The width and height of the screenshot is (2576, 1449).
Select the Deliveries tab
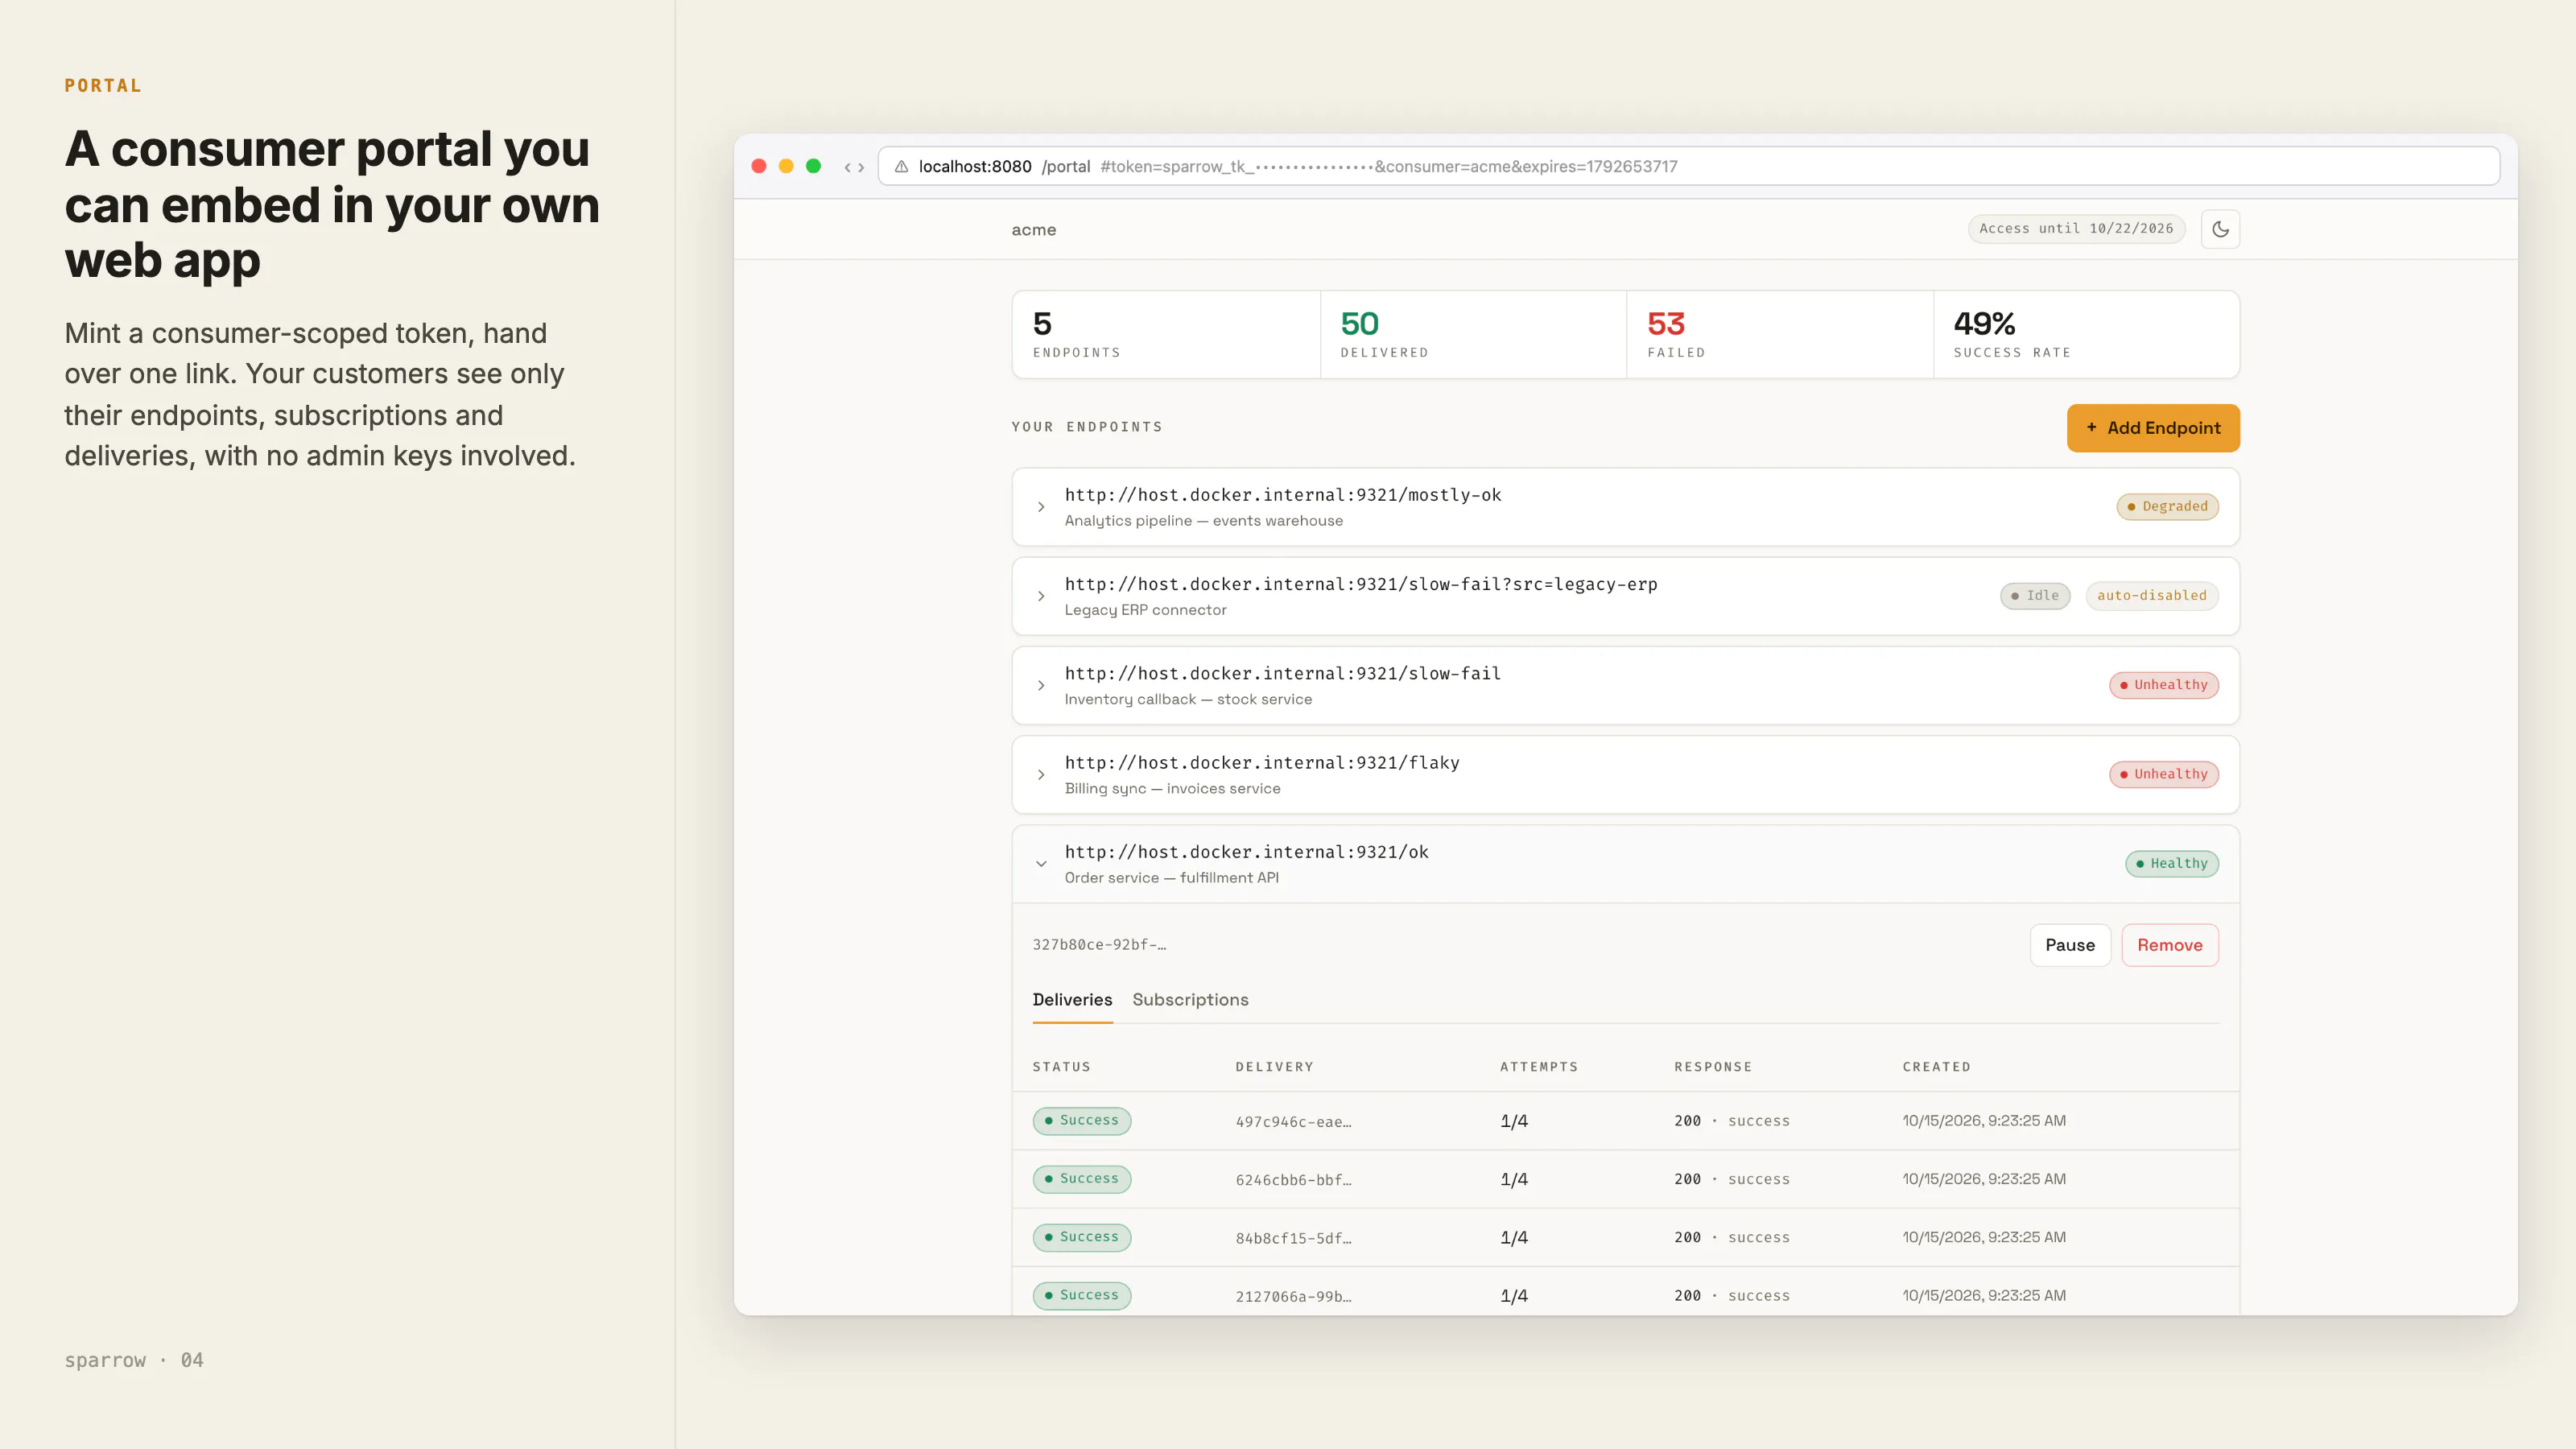point(1072,1000)
